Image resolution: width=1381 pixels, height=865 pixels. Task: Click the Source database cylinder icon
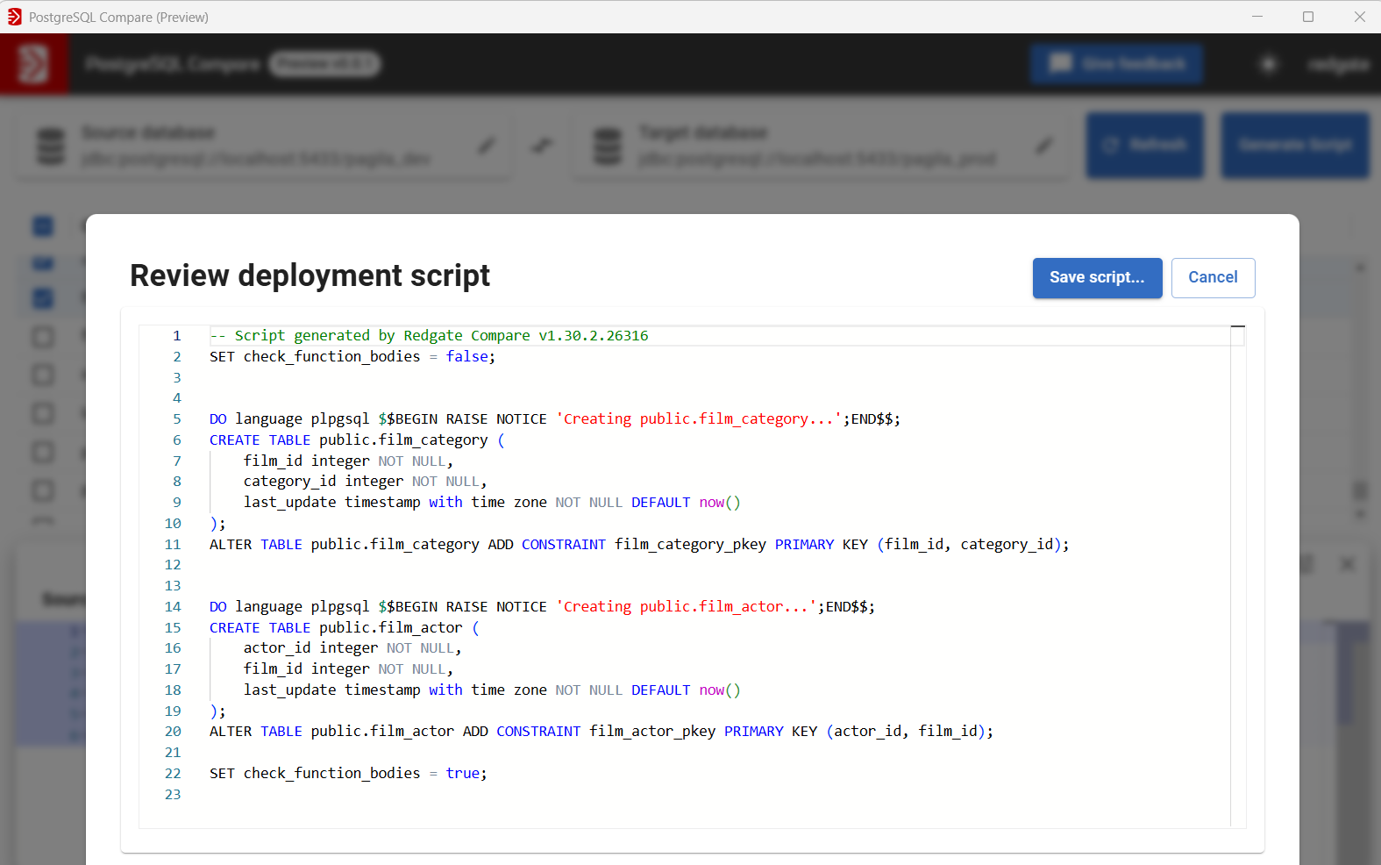coord(51,147)
